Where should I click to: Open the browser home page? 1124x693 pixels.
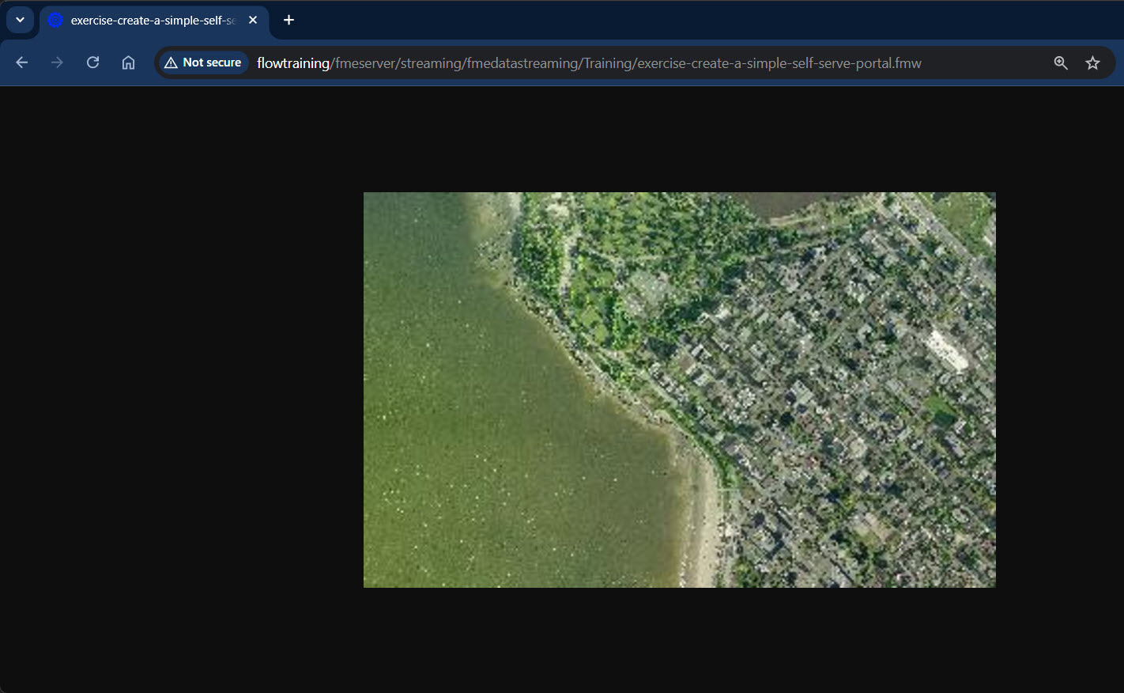pyautogui.click(x=128, y=62)
